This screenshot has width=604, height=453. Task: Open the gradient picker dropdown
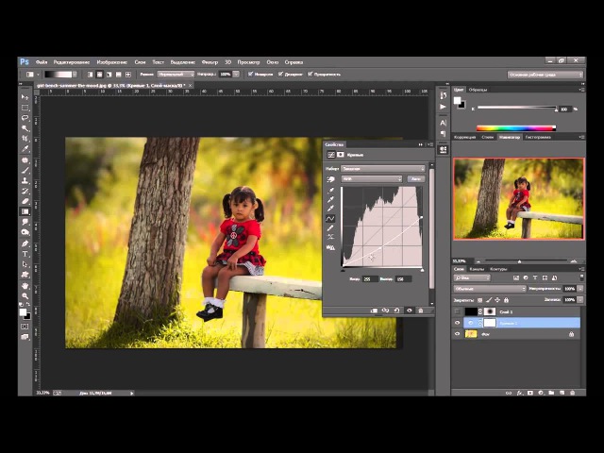click(75, 75)
